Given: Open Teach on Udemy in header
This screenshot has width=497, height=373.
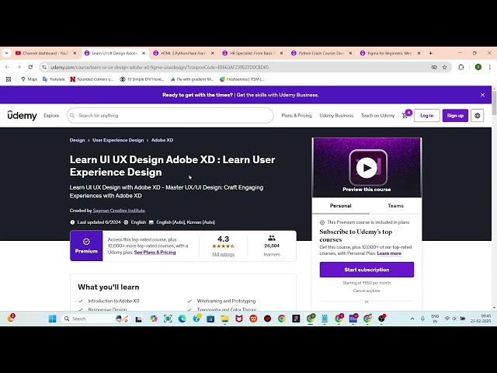Looking at the screenshot, I should pos(378,116).
